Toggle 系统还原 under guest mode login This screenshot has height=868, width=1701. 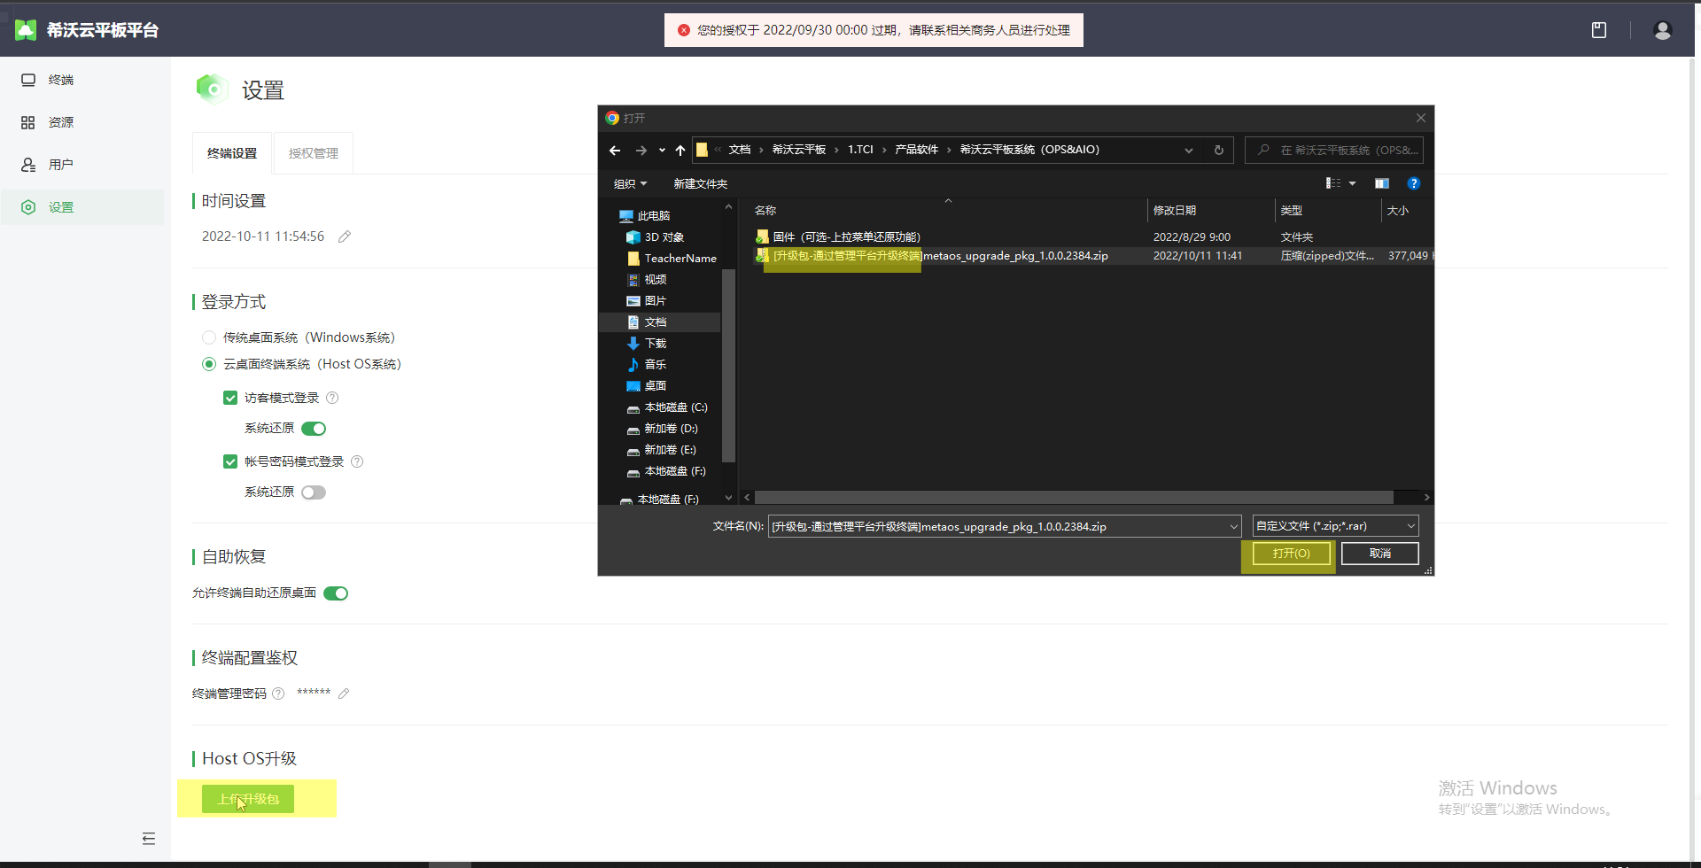pos(314,429)
